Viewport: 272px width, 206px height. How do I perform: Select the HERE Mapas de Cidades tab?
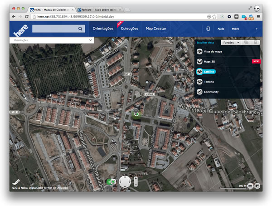click(x=51, y=10)
